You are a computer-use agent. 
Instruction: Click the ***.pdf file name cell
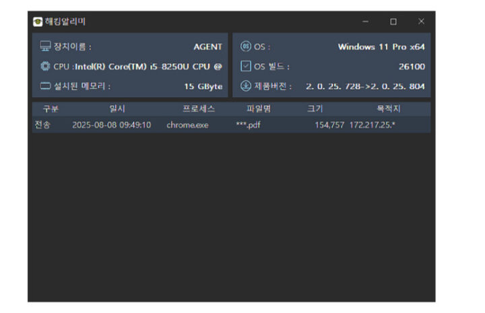click(248, 125)
